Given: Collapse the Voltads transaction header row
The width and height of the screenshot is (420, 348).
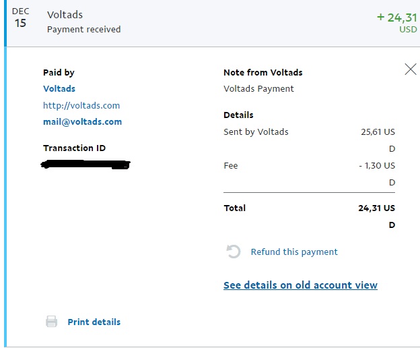Looking at the screenshot, I should coord(202,22).
